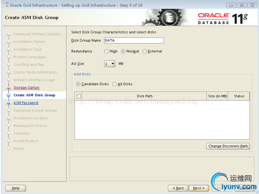Click Operating System Groups step

36,110
